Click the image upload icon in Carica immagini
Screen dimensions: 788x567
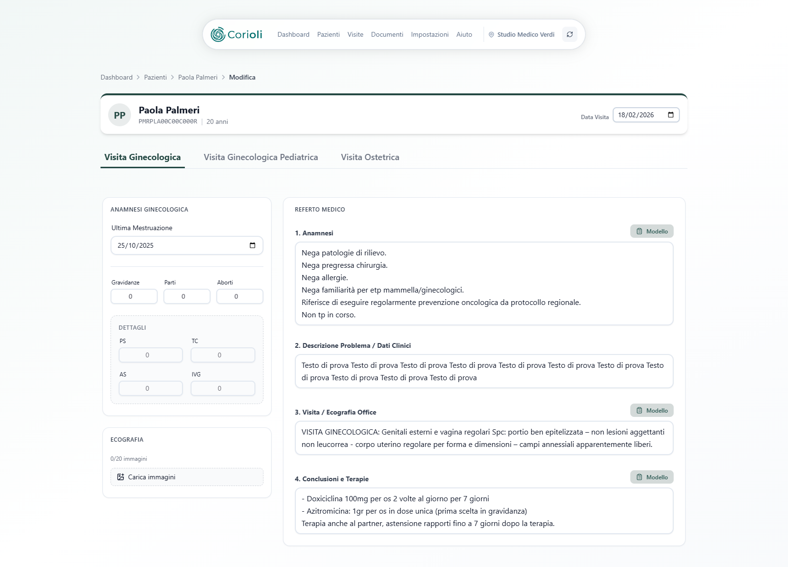(x=121, y=477)
